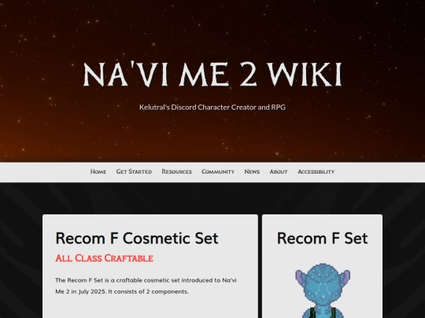Click the Recom F Cosmetic Set heading
This screenshot has width=425, height=318.
(137, 238)
